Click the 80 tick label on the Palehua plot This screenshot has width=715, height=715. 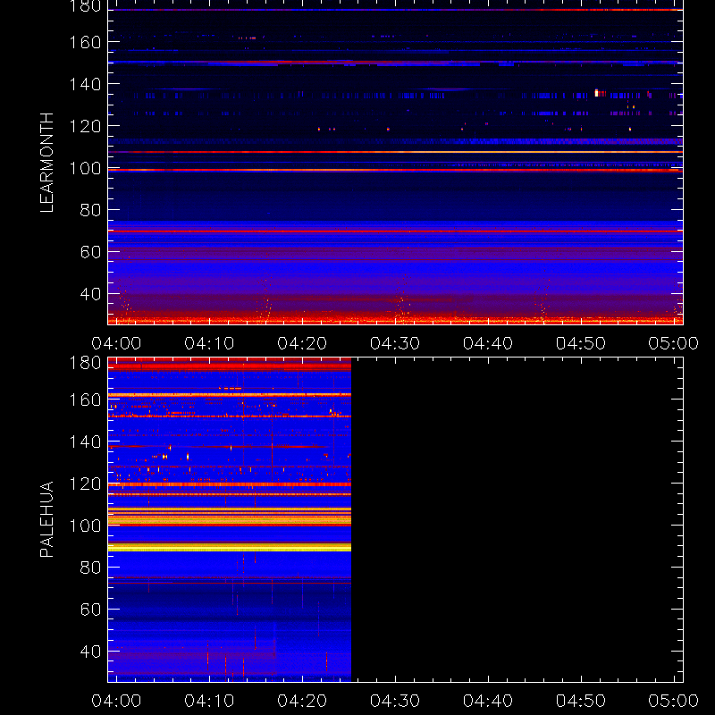click(x=91, y=568)
